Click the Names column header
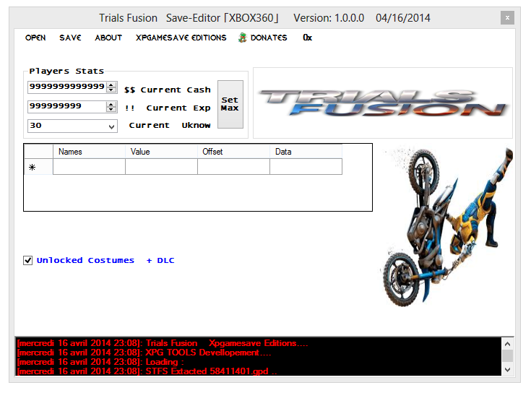Image resolution: width=531 pixels, height=393 pixels. pos(89,152)
